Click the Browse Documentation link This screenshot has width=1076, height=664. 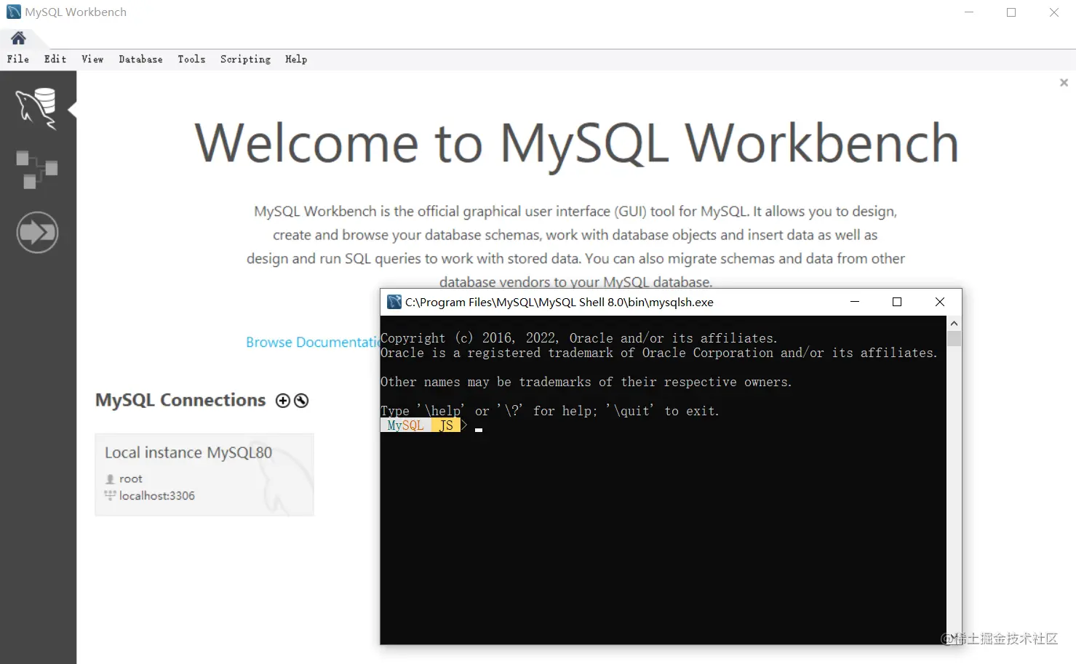[313, 343]
